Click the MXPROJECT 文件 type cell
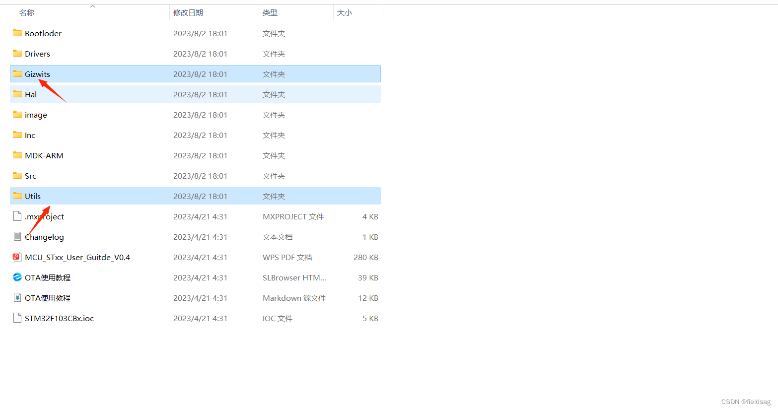The image size is (778, 410). click(293, 216)
